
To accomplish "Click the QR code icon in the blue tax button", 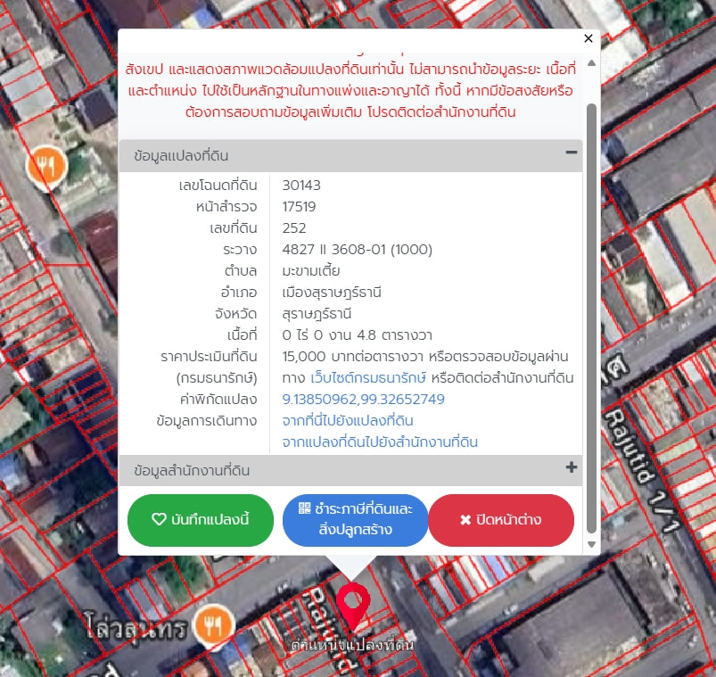I will (305, 508).
